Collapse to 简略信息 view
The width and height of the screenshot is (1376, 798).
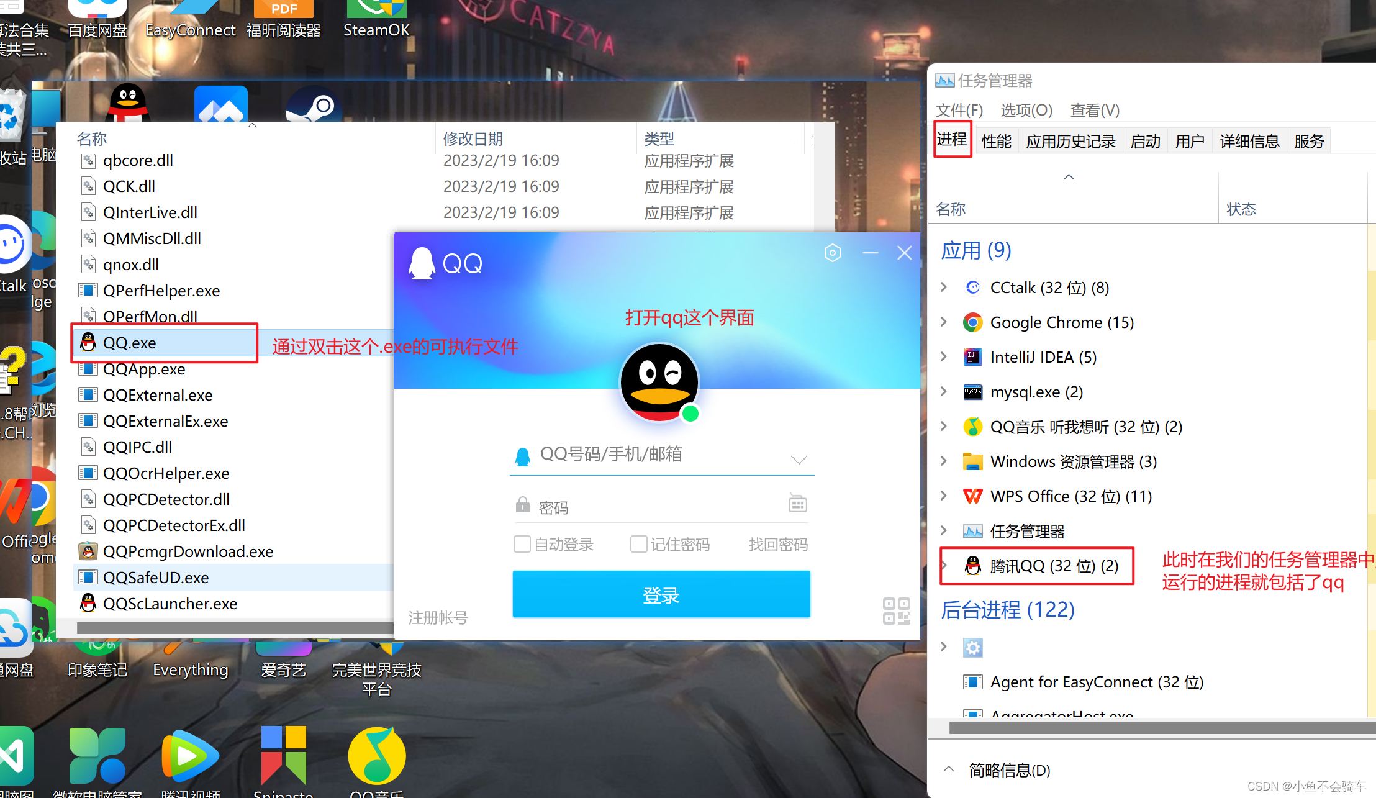(x=997, y=770)
